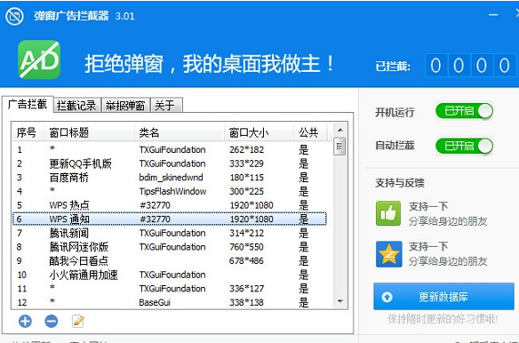519x343 pixels.
Task: Minimize the window via the dash button
Action: coord(493,15)
